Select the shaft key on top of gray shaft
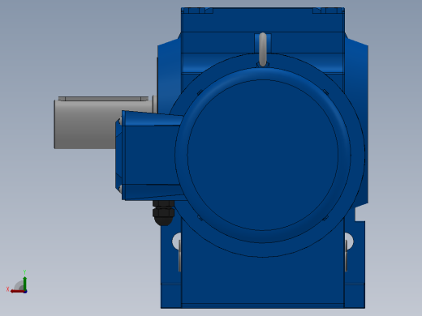 point(103,99)
